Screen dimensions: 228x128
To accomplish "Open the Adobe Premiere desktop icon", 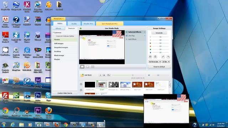I will point(38,113).
